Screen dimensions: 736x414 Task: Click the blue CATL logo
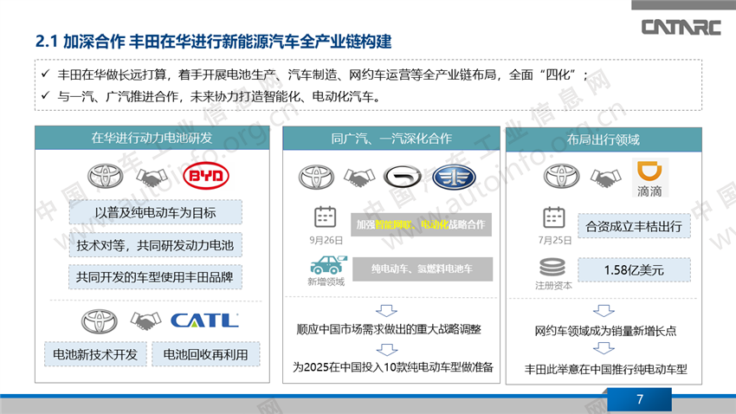point(204,320)
